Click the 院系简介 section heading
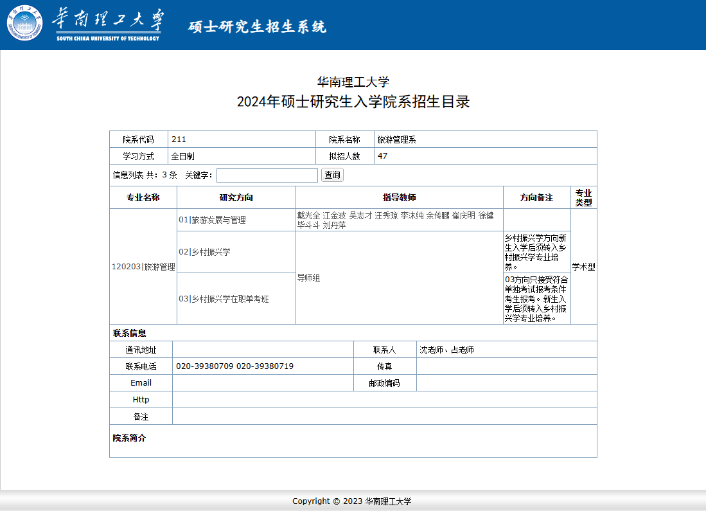 pyautogui.click(x=129, y=438)
